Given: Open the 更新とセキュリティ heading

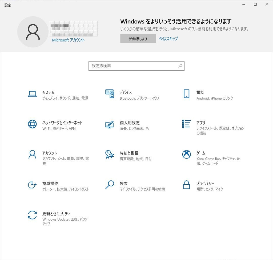Looking at the screenshot, I should (x=56, y=214).
